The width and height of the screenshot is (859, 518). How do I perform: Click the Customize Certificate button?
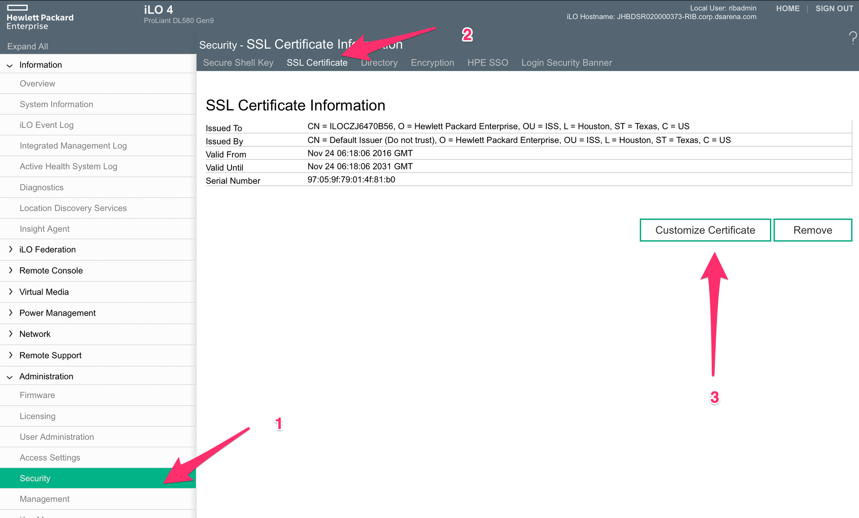tap(705, 230)
